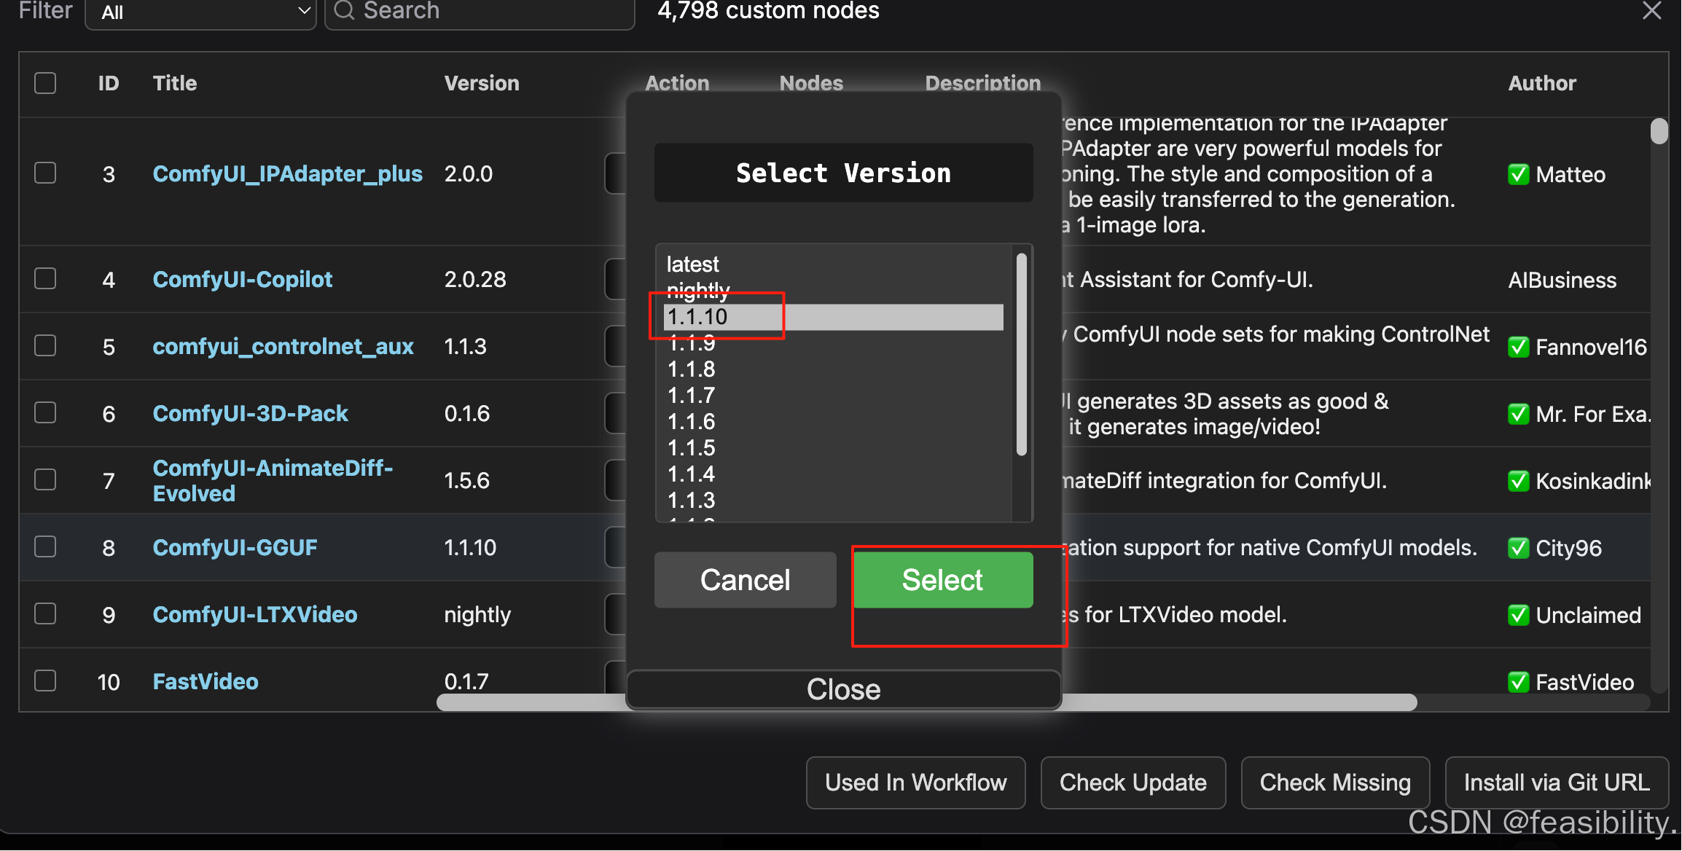Screen dimensions: 1682x851
Task: Check the ComfyUI-GGUF row checkbox
Action: [45, 546]
